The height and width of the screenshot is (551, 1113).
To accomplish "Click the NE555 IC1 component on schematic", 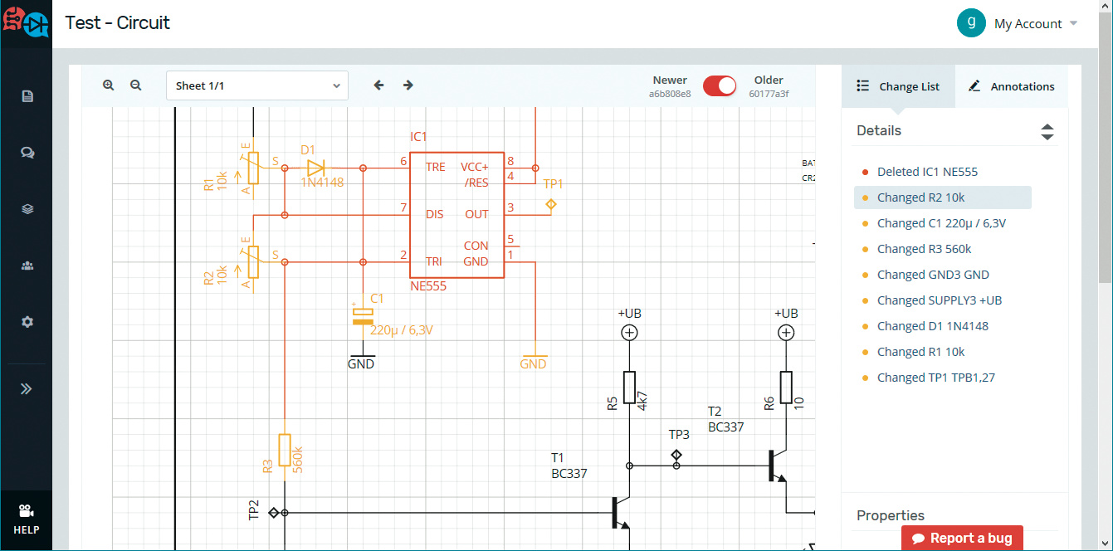I will pyautogui.click(x=456, y=215).
